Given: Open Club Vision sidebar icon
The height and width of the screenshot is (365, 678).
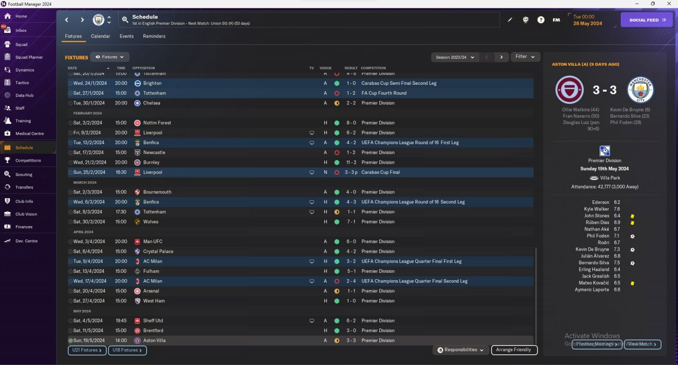Looking at the screenshot, I should click(7, 214).
